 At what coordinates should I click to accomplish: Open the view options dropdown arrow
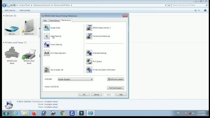(x=199, y=10)
